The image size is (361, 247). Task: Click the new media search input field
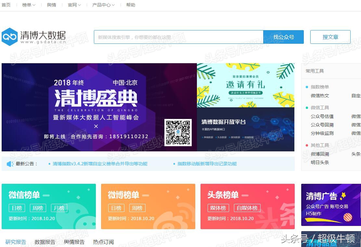click(179, 37)
